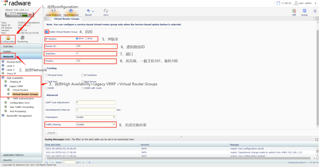Open Virtual Routers in the tree
This screenshot has width=319, height=167.
[x=20, y=90]
